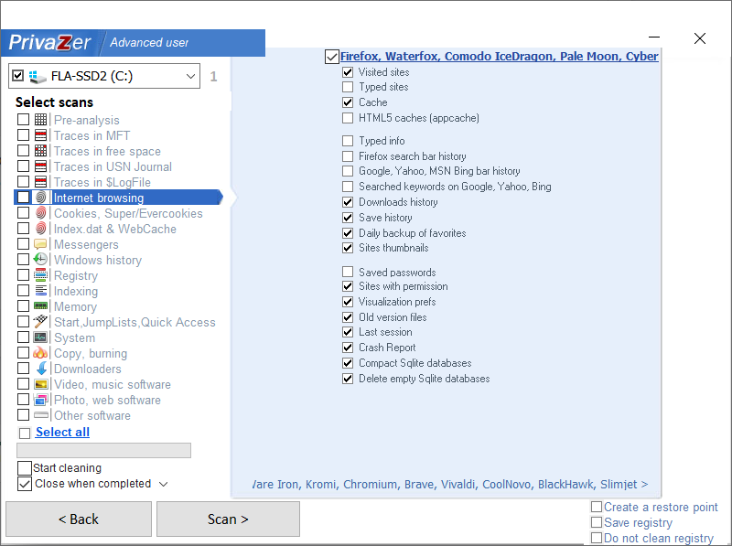Choose the Memory scan entry
The image size is (732, 546).
point(75,306)
